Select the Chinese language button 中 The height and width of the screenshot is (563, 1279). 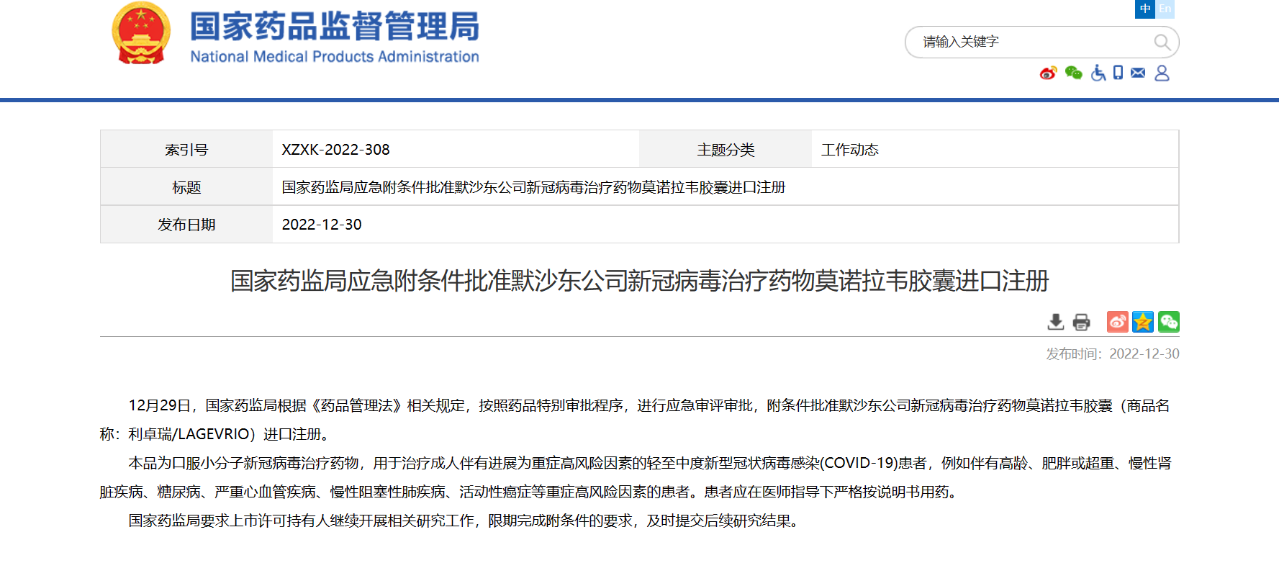pyautogui.click(x=1145, y=9)
